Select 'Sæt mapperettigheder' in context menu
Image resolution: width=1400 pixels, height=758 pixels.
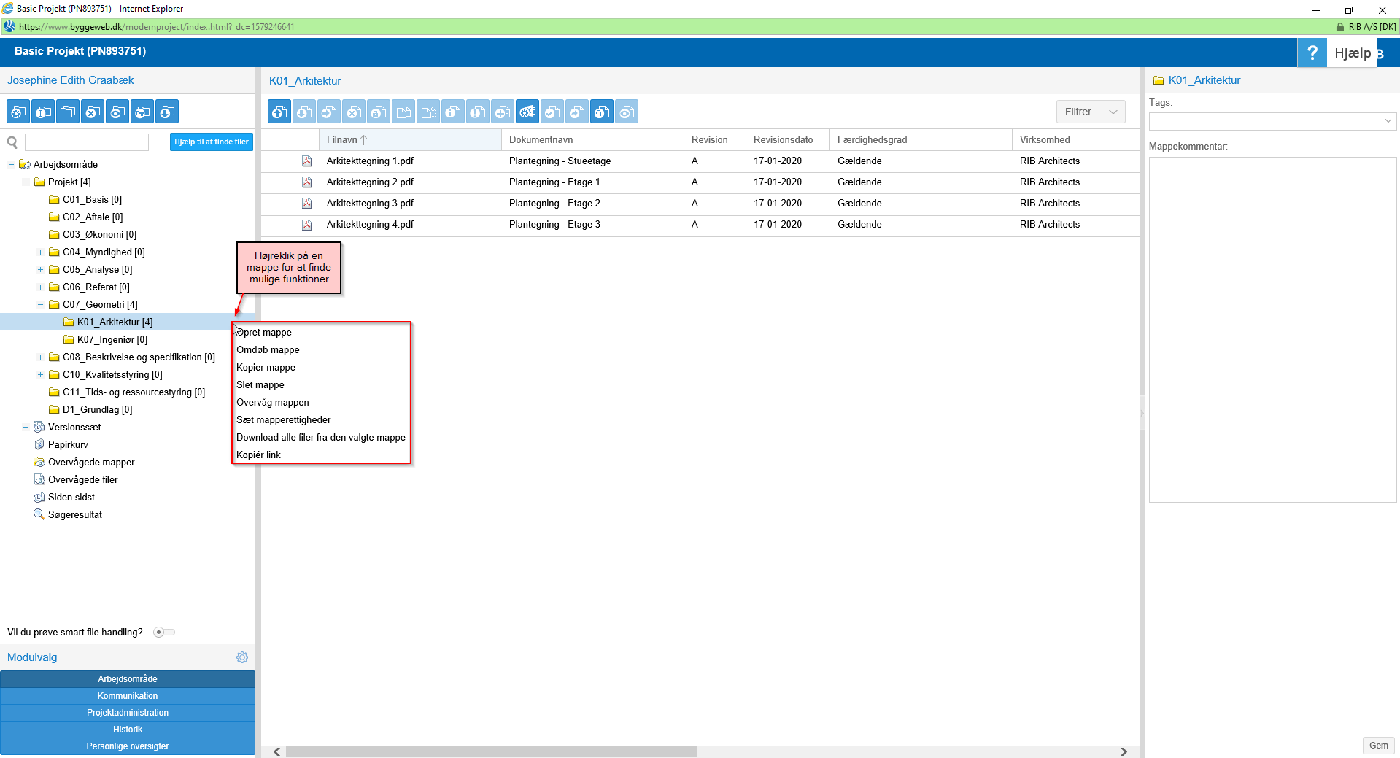[x=283, y=420]
